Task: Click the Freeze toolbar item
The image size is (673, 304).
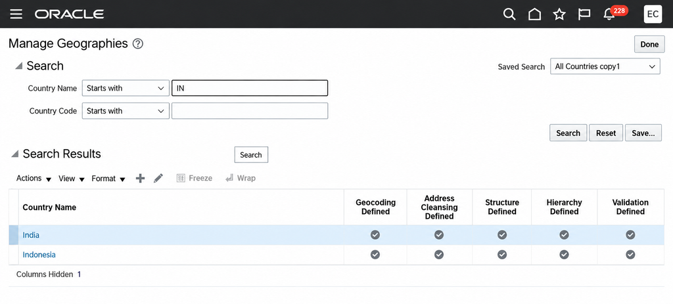Action: click(195, 179)
